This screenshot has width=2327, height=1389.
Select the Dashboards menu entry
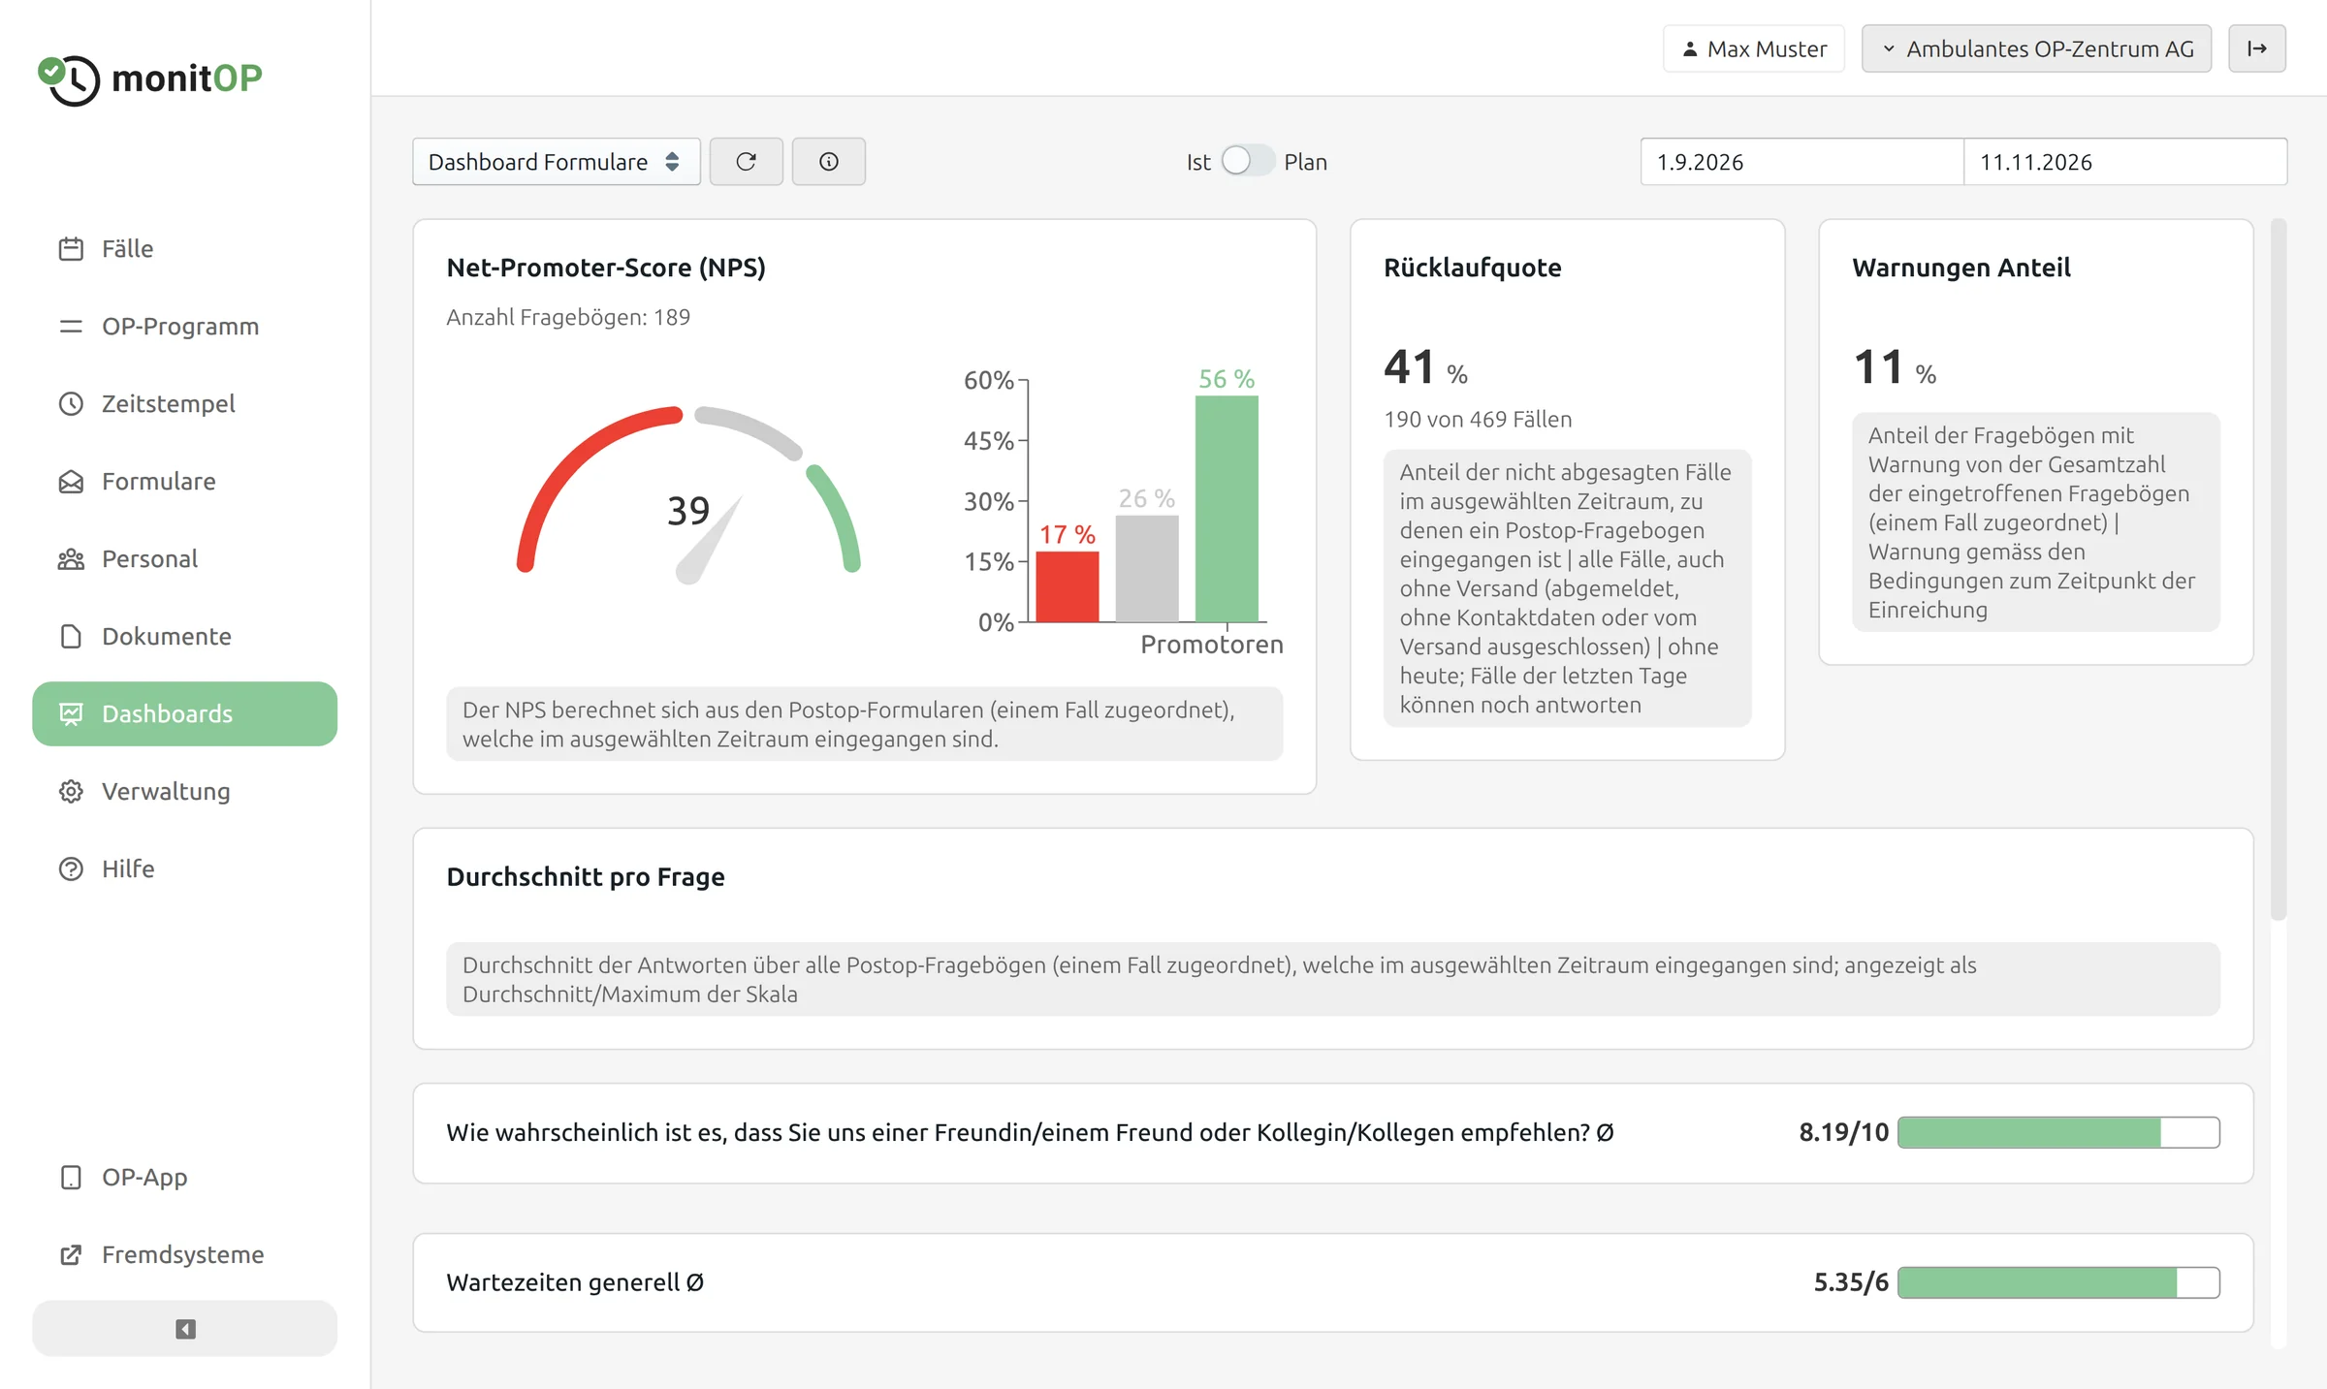[185, 714]
